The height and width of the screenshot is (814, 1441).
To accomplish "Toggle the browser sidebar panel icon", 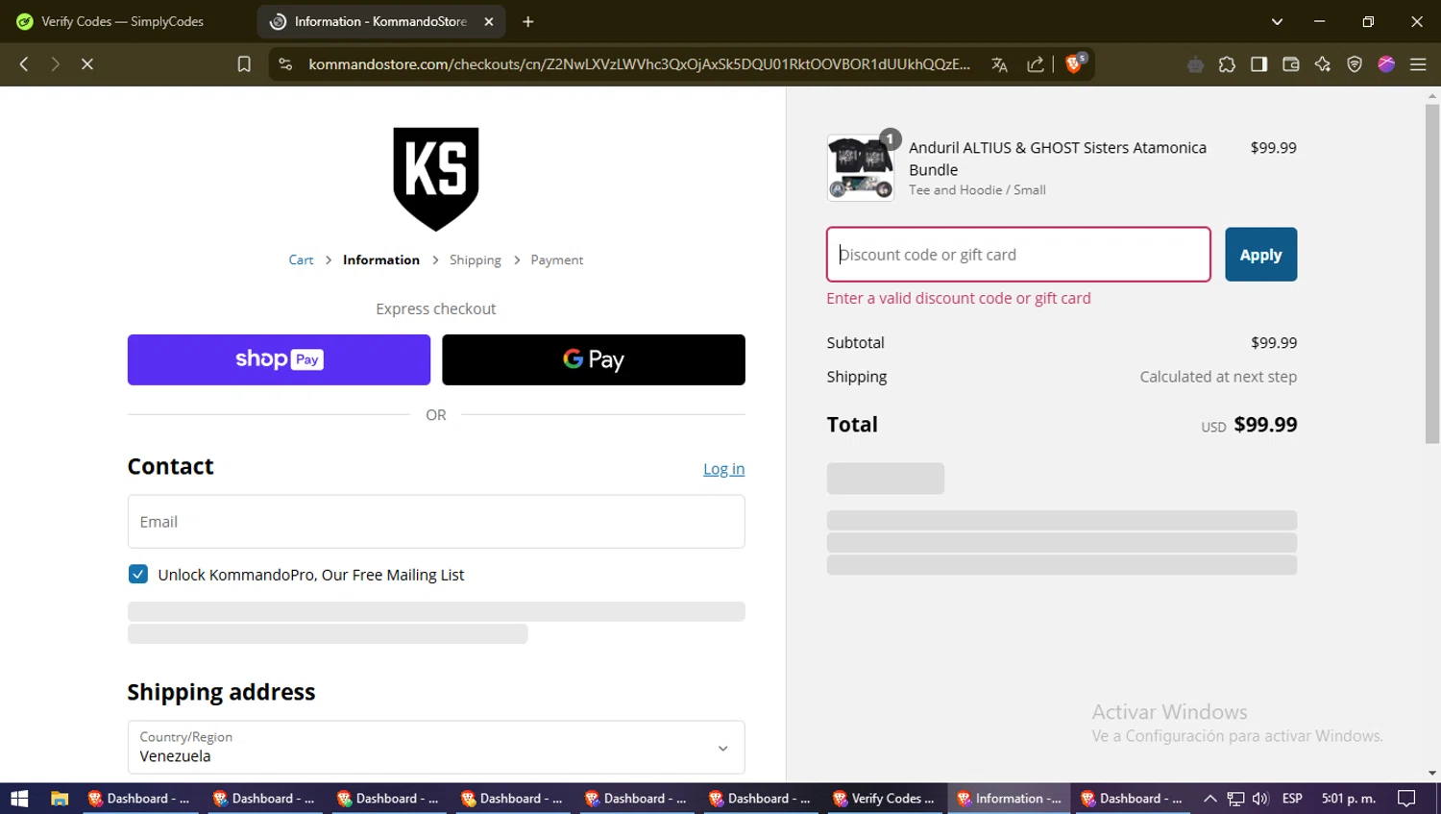I will tap(1258, 64).
